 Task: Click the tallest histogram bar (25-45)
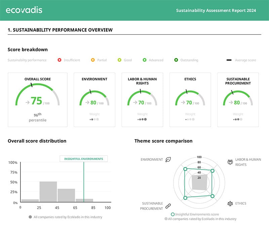(48, 191)
